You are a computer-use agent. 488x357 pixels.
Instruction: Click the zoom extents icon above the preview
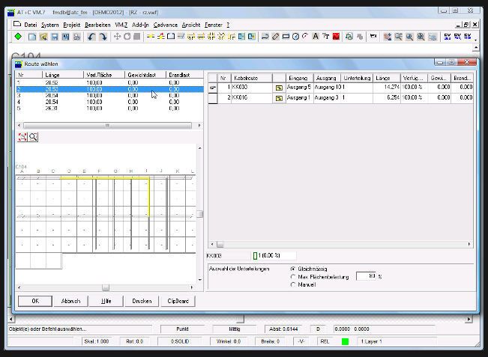tap(22, 137)
